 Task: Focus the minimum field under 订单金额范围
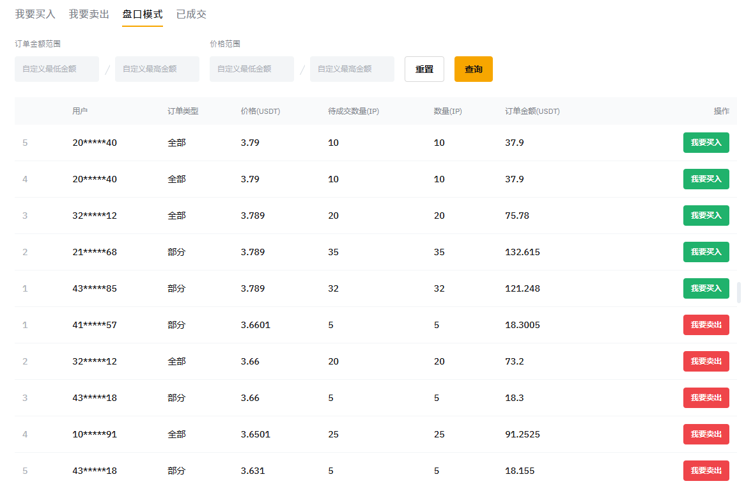point(57,69)
